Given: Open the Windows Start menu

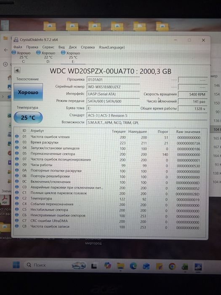Looking at the screenshot, I should click(16, 265).
